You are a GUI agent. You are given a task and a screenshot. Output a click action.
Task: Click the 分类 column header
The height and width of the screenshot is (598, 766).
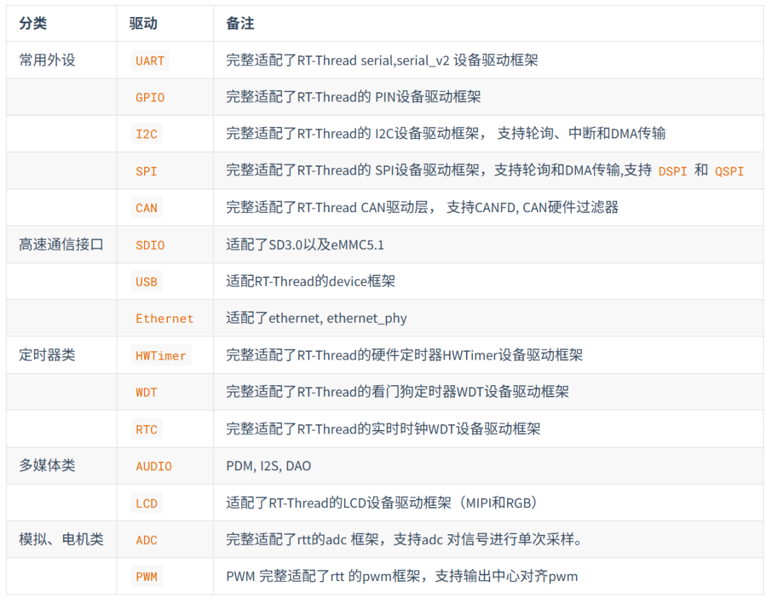pyautogui.click(x=33, y=23)
